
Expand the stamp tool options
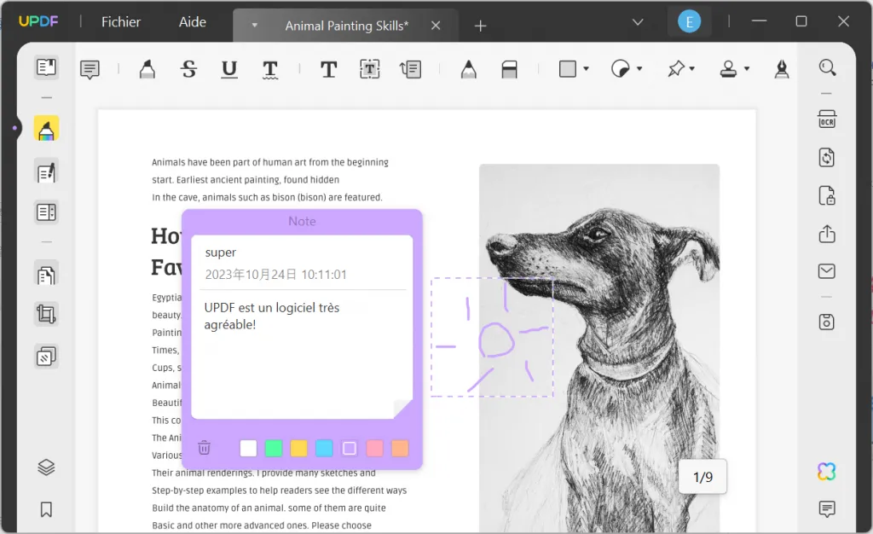(x=746, y=68)
